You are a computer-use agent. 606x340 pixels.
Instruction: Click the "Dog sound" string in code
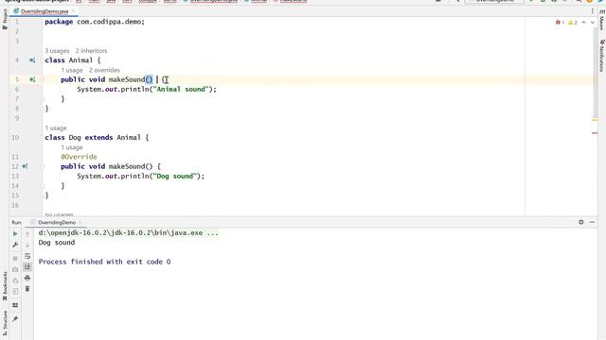(174, 177)
